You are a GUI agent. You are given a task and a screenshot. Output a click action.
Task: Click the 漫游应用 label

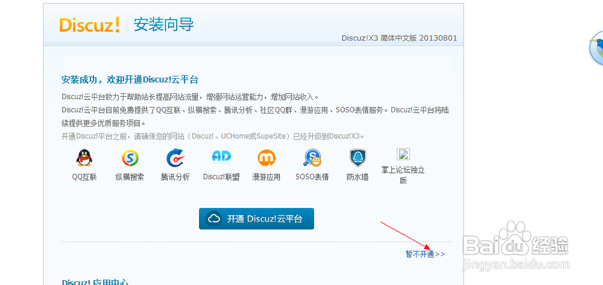pyautogui.click(x=266, y=177)
